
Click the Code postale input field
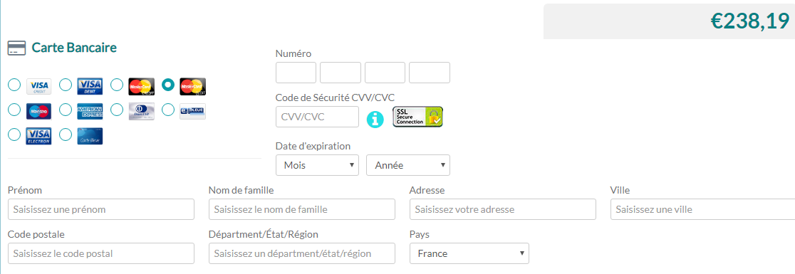[101, 253]
